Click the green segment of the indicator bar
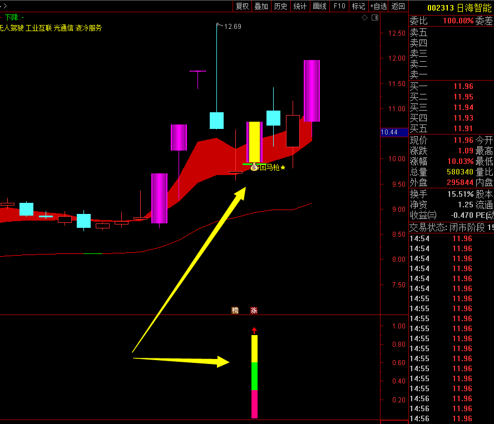This screenshot has width=494, height=424. point(254,376)
